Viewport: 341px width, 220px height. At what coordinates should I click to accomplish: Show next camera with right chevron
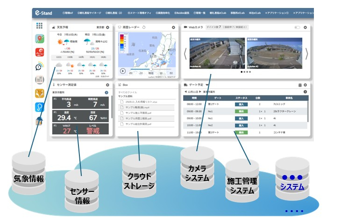306,54
